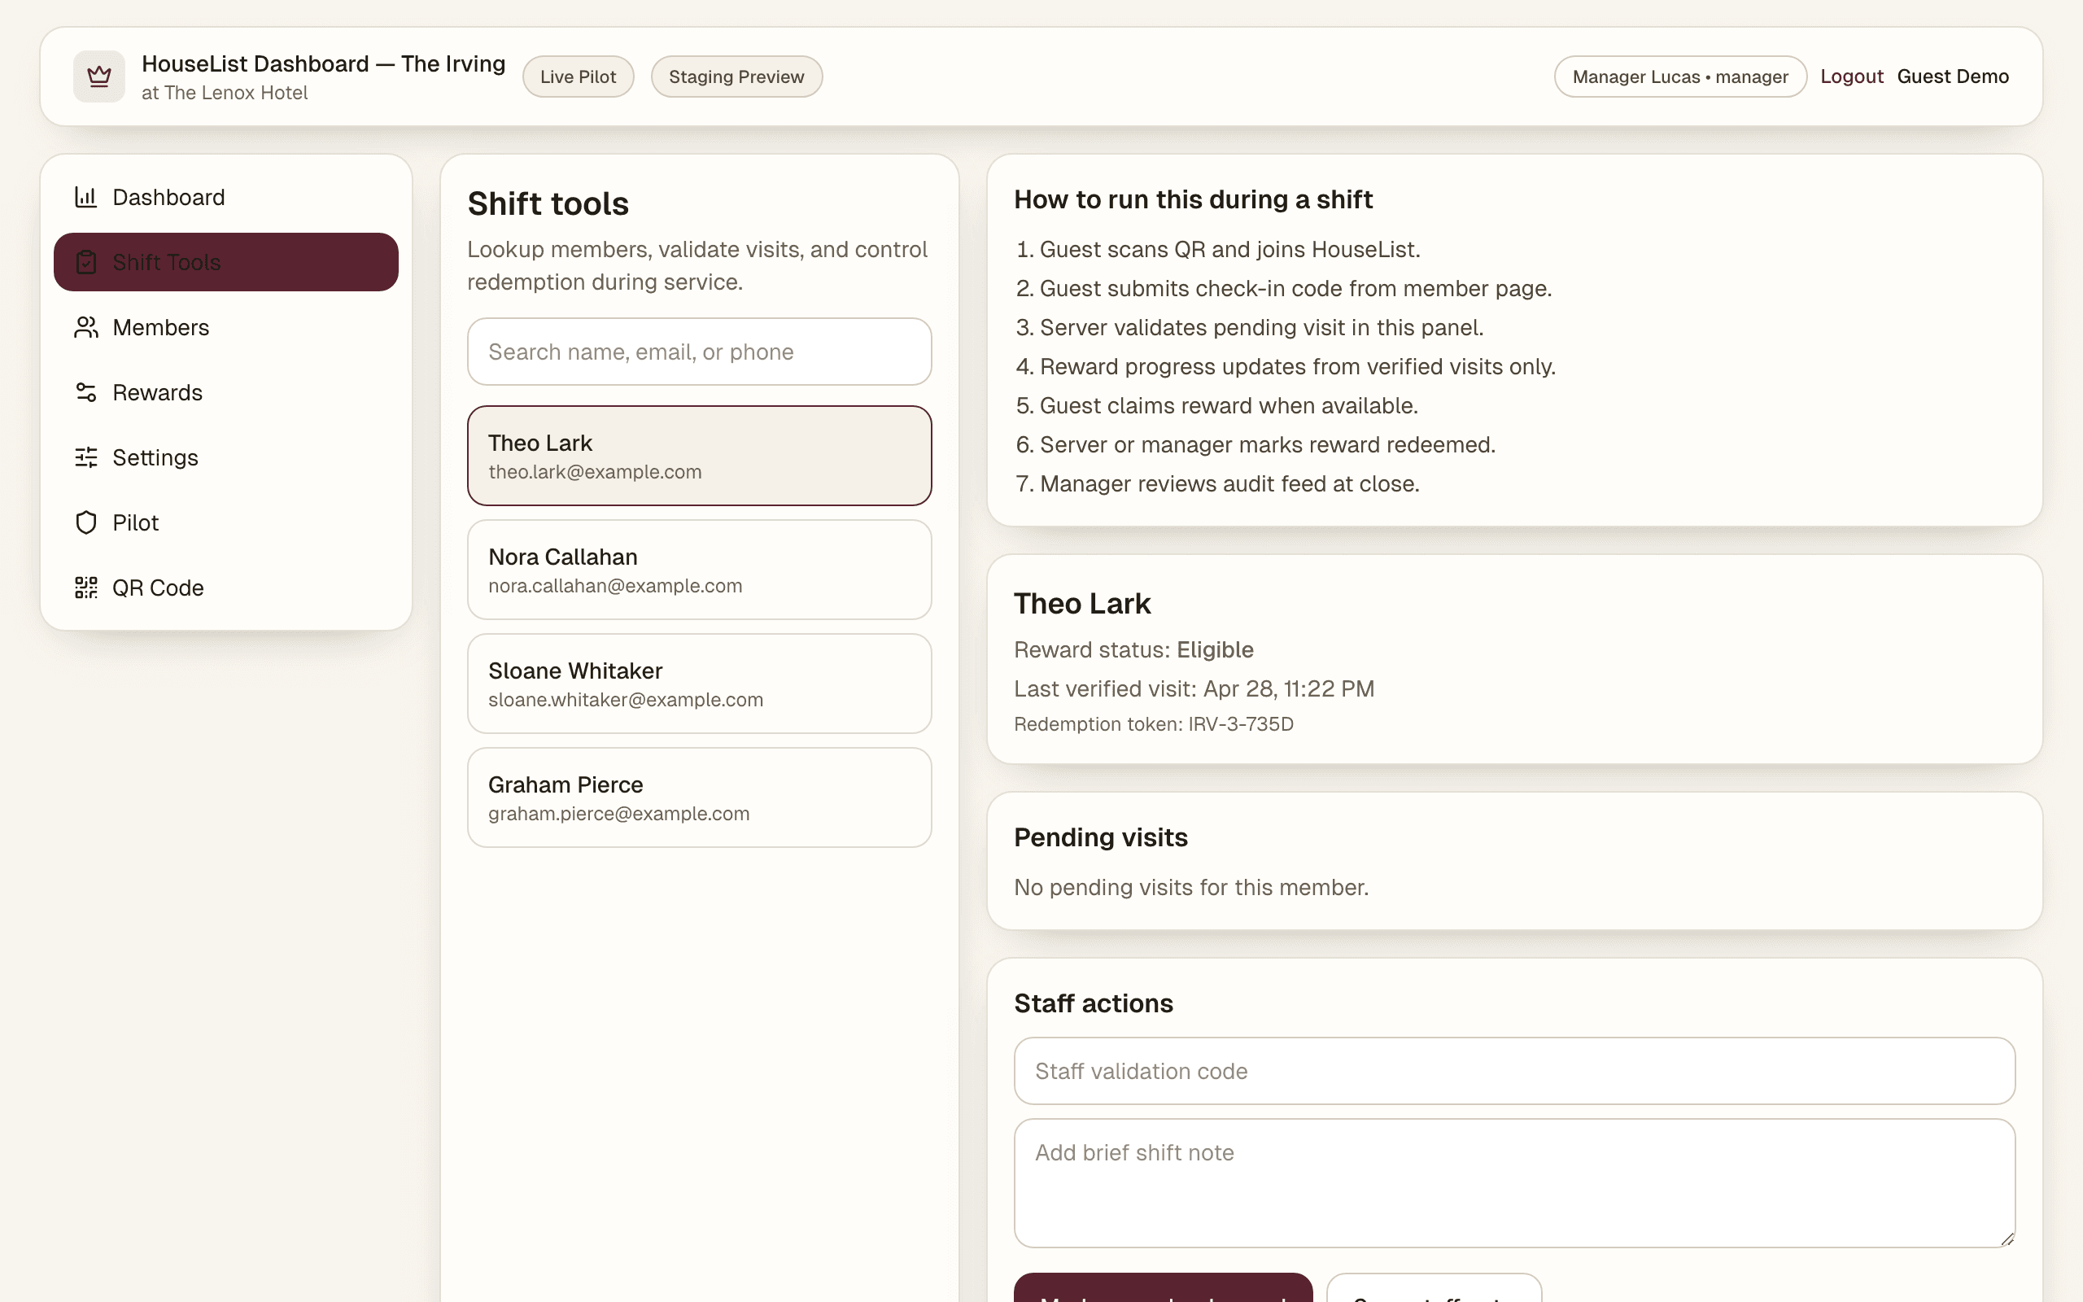Select Theo Lark from the member list

[699, 455]
